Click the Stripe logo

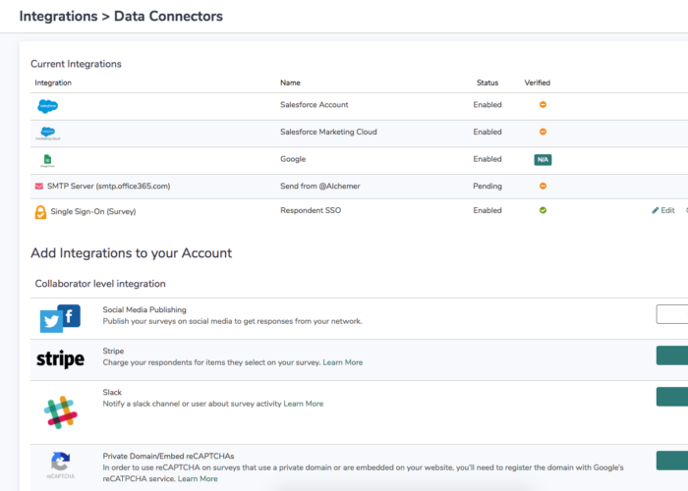pos(61,359)
